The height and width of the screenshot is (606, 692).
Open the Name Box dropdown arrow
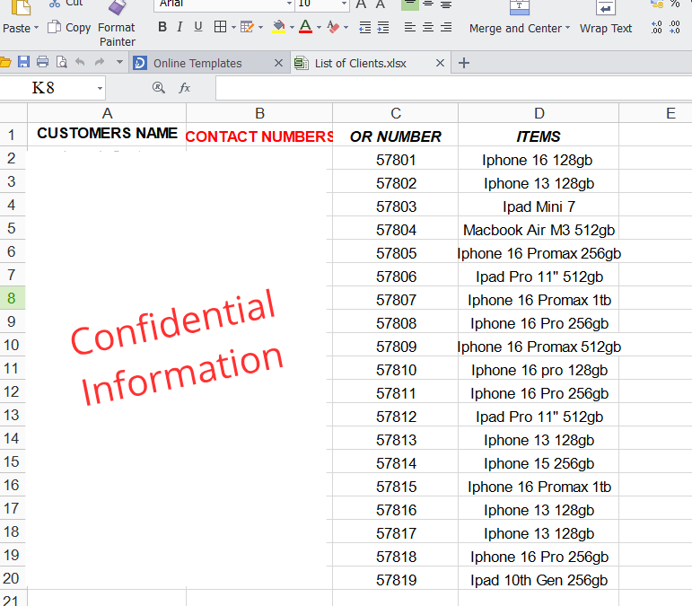(x=101, y=88)
